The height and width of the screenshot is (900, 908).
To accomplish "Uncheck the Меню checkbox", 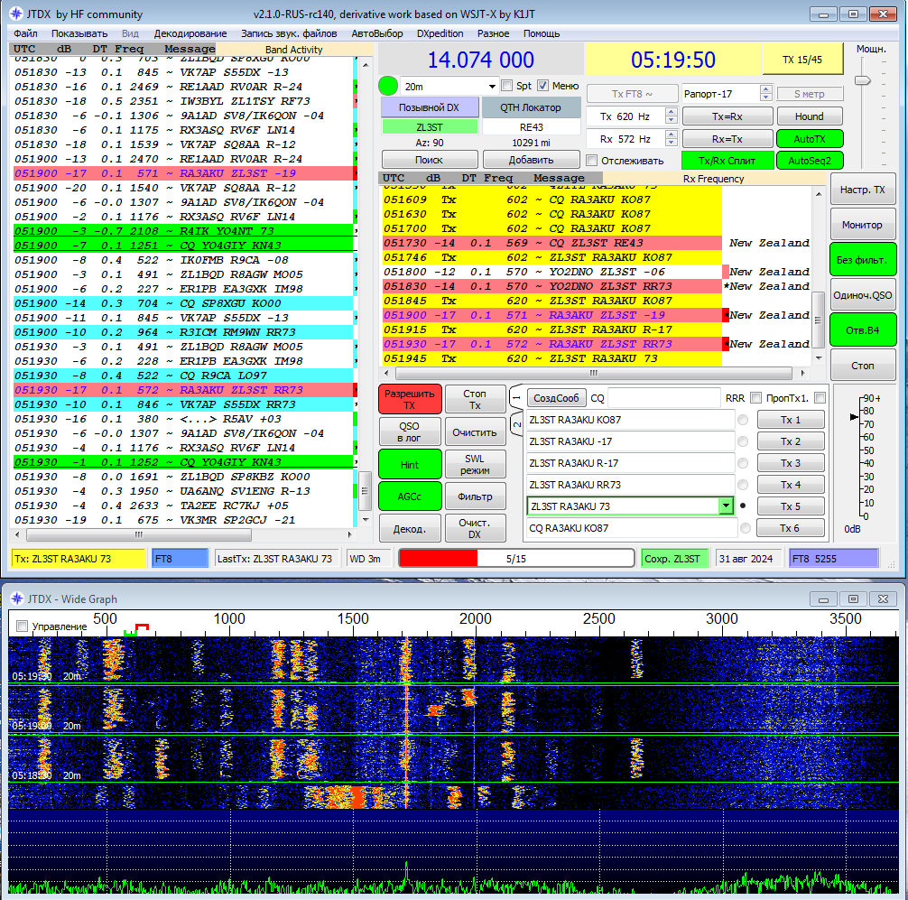I will click(542, 86).
